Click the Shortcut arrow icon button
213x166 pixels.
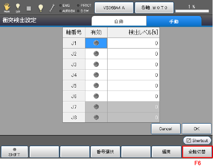pyautogui.click(x=197, y=140)
